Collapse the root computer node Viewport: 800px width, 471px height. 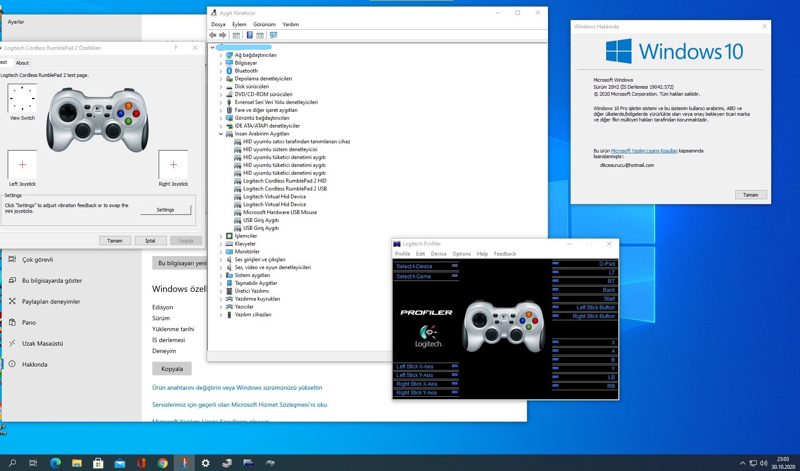(x=212, y=47)
